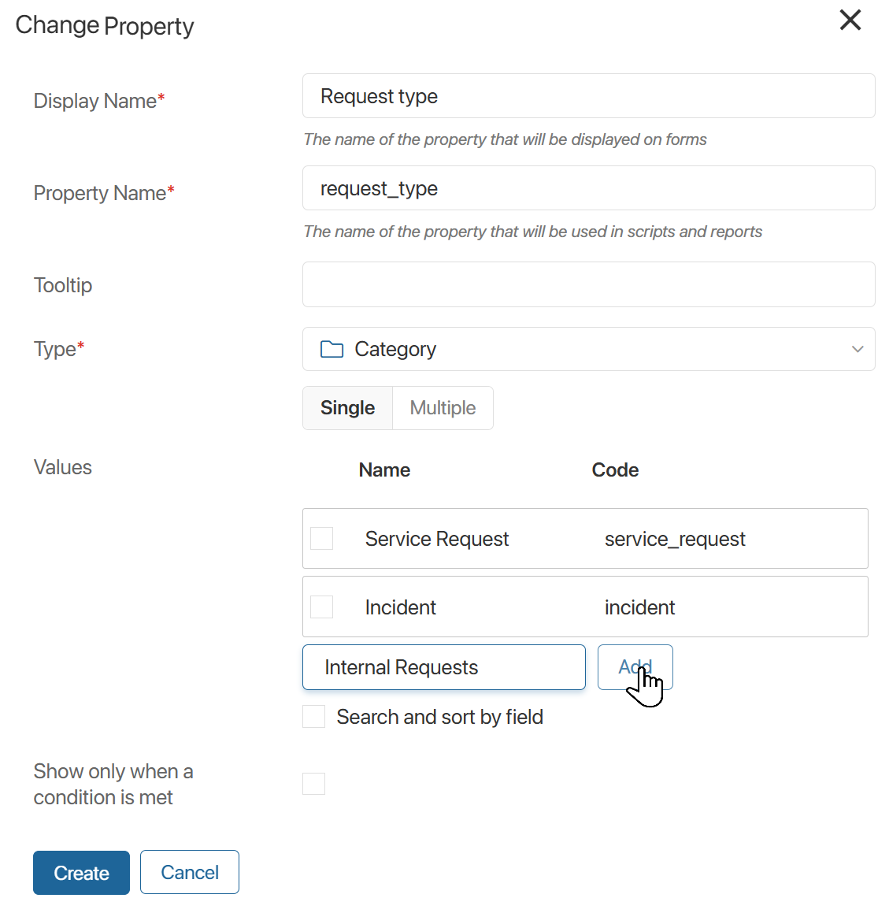Click the Change Property title
The height and width of the screenshot is (898, 889).
[x=105, y=25]
